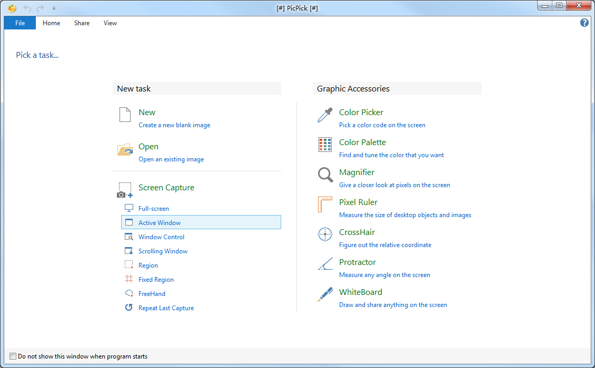
Task: Open help via question mark icon
Action: 584,23
